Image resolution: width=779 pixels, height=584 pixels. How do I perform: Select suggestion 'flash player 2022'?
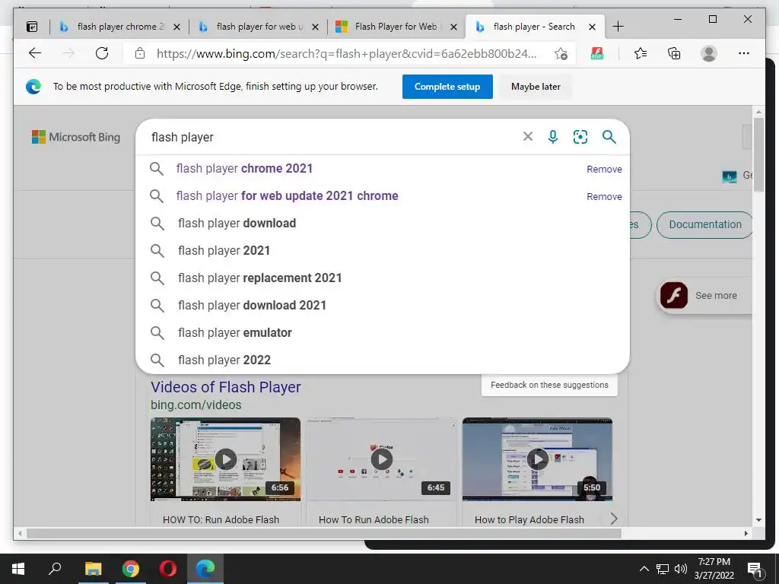pos(383,360)
